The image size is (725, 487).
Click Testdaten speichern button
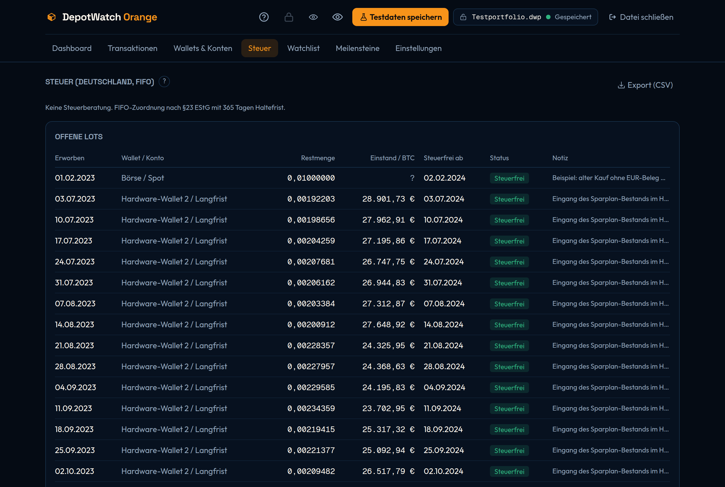[x=400, y=17]
